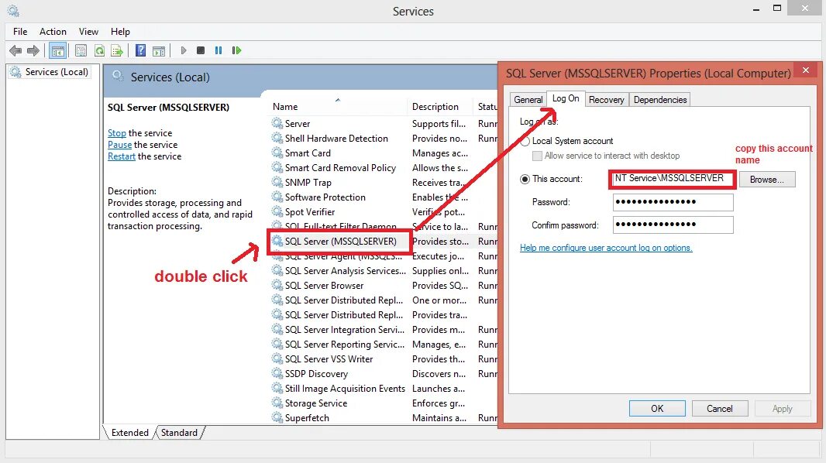Select the SQL Server Integration Services row
Viewport: 826px width, 463px height.
coord(345,329)
